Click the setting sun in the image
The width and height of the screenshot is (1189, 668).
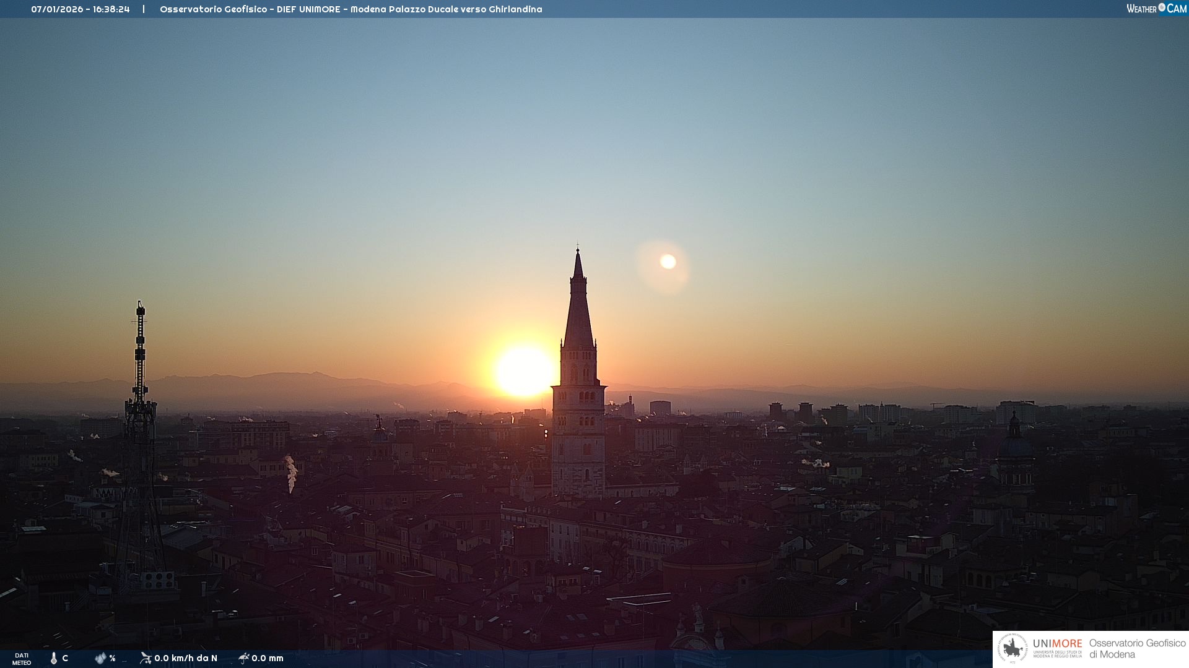[524, 371]
